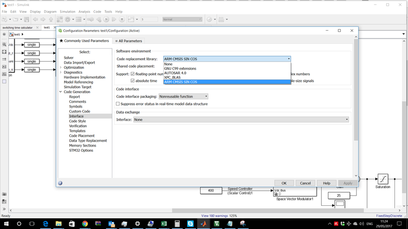Toggle floating-point numbers support checkbox
Viewport: 408px width, 229px height.
pyautogui.click(x=132, y=74)
